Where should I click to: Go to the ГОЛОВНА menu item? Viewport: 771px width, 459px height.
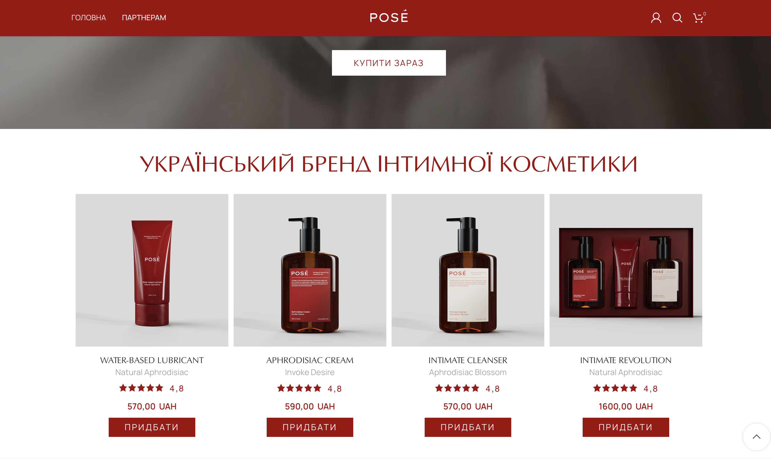[x=88, y=18]
